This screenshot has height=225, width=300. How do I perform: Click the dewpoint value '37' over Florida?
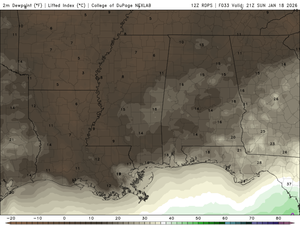289,184
